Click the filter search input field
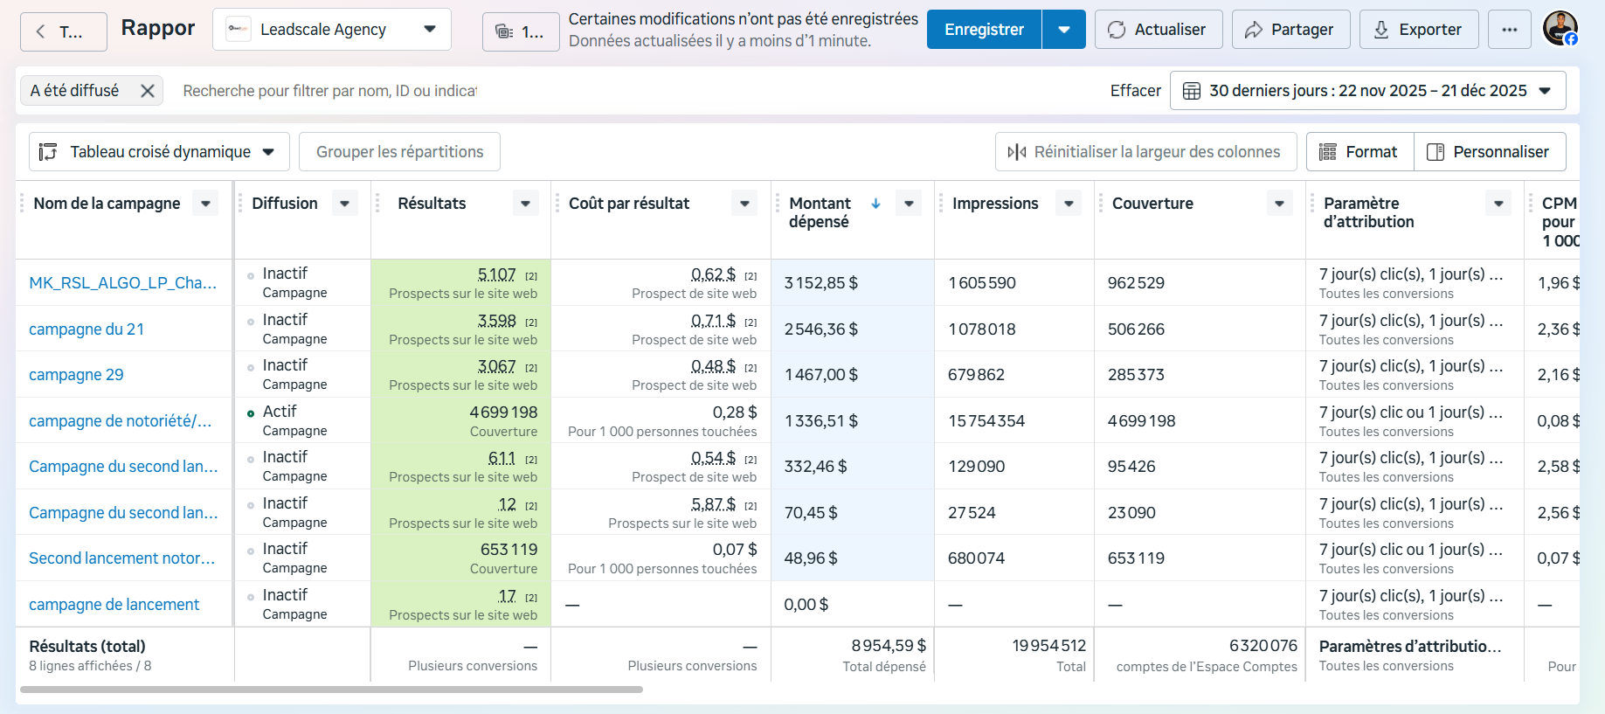1605x714 pixels. click(x=330, y=91)
